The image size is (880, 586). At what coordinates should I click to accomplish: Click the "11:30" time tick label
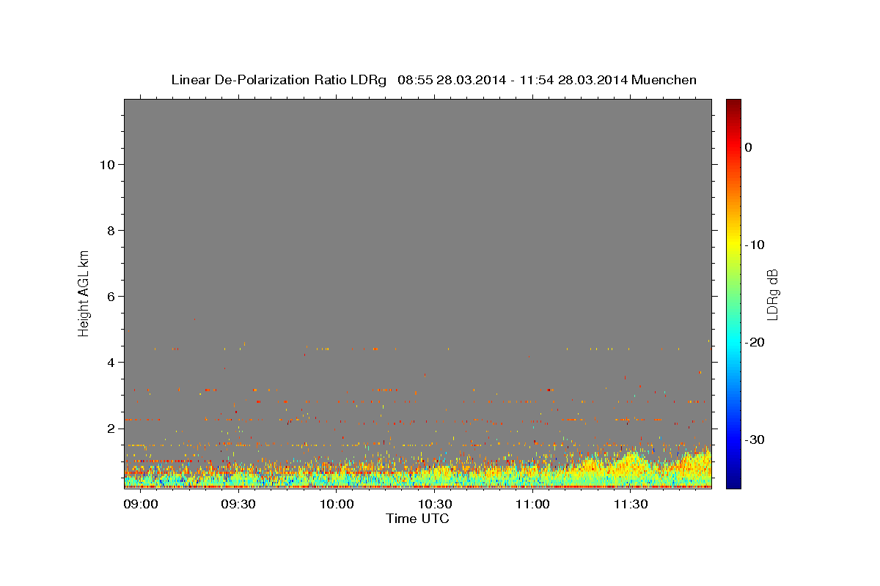pos(630,505)
